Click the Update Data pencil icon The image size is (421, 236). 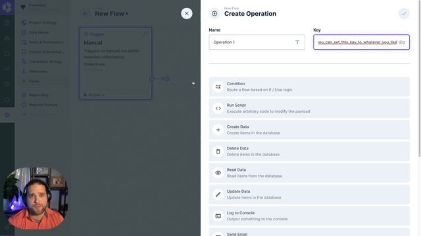pyautogui.click(x=218, y=195)
